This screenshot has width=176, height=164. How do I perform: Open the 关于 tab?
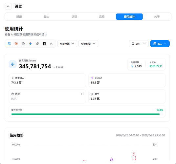click(x=157, y=17)
